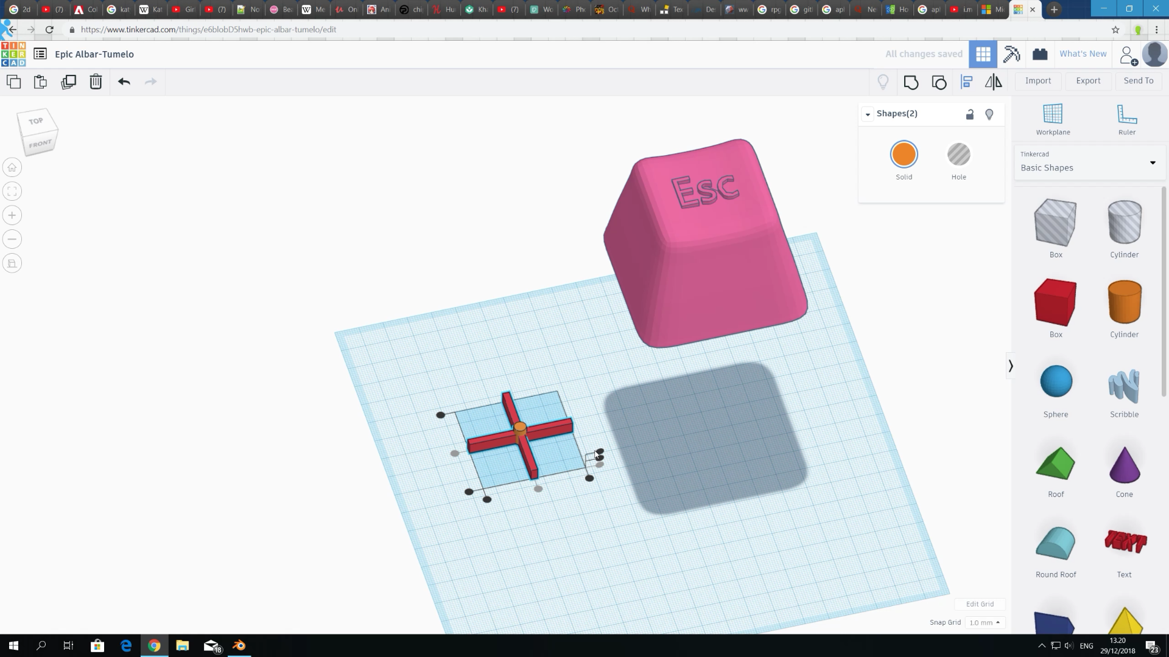The height and width of the screenshot is (657, 1169).
Task: Open the Basic Shapes category dropdown
Action: (x=1089, y=162)
